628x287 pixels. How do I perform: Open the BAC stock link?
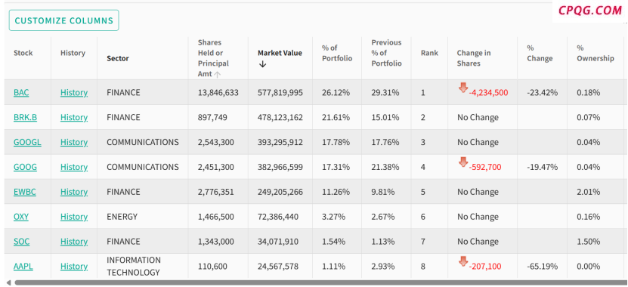tap(21, 92)
